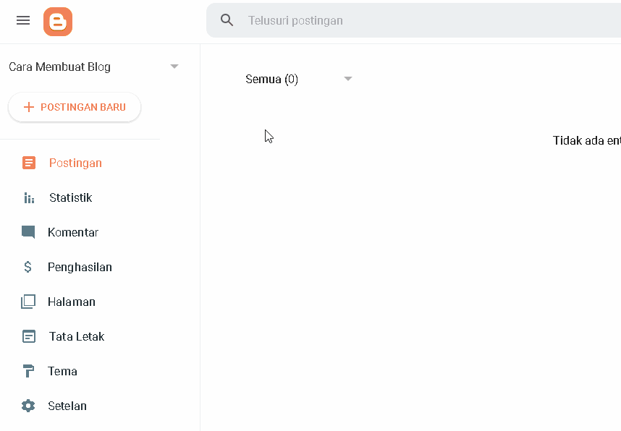Create a new post with POSTINGAN BARU
The image size is (621, 431).
coord(75,107)
